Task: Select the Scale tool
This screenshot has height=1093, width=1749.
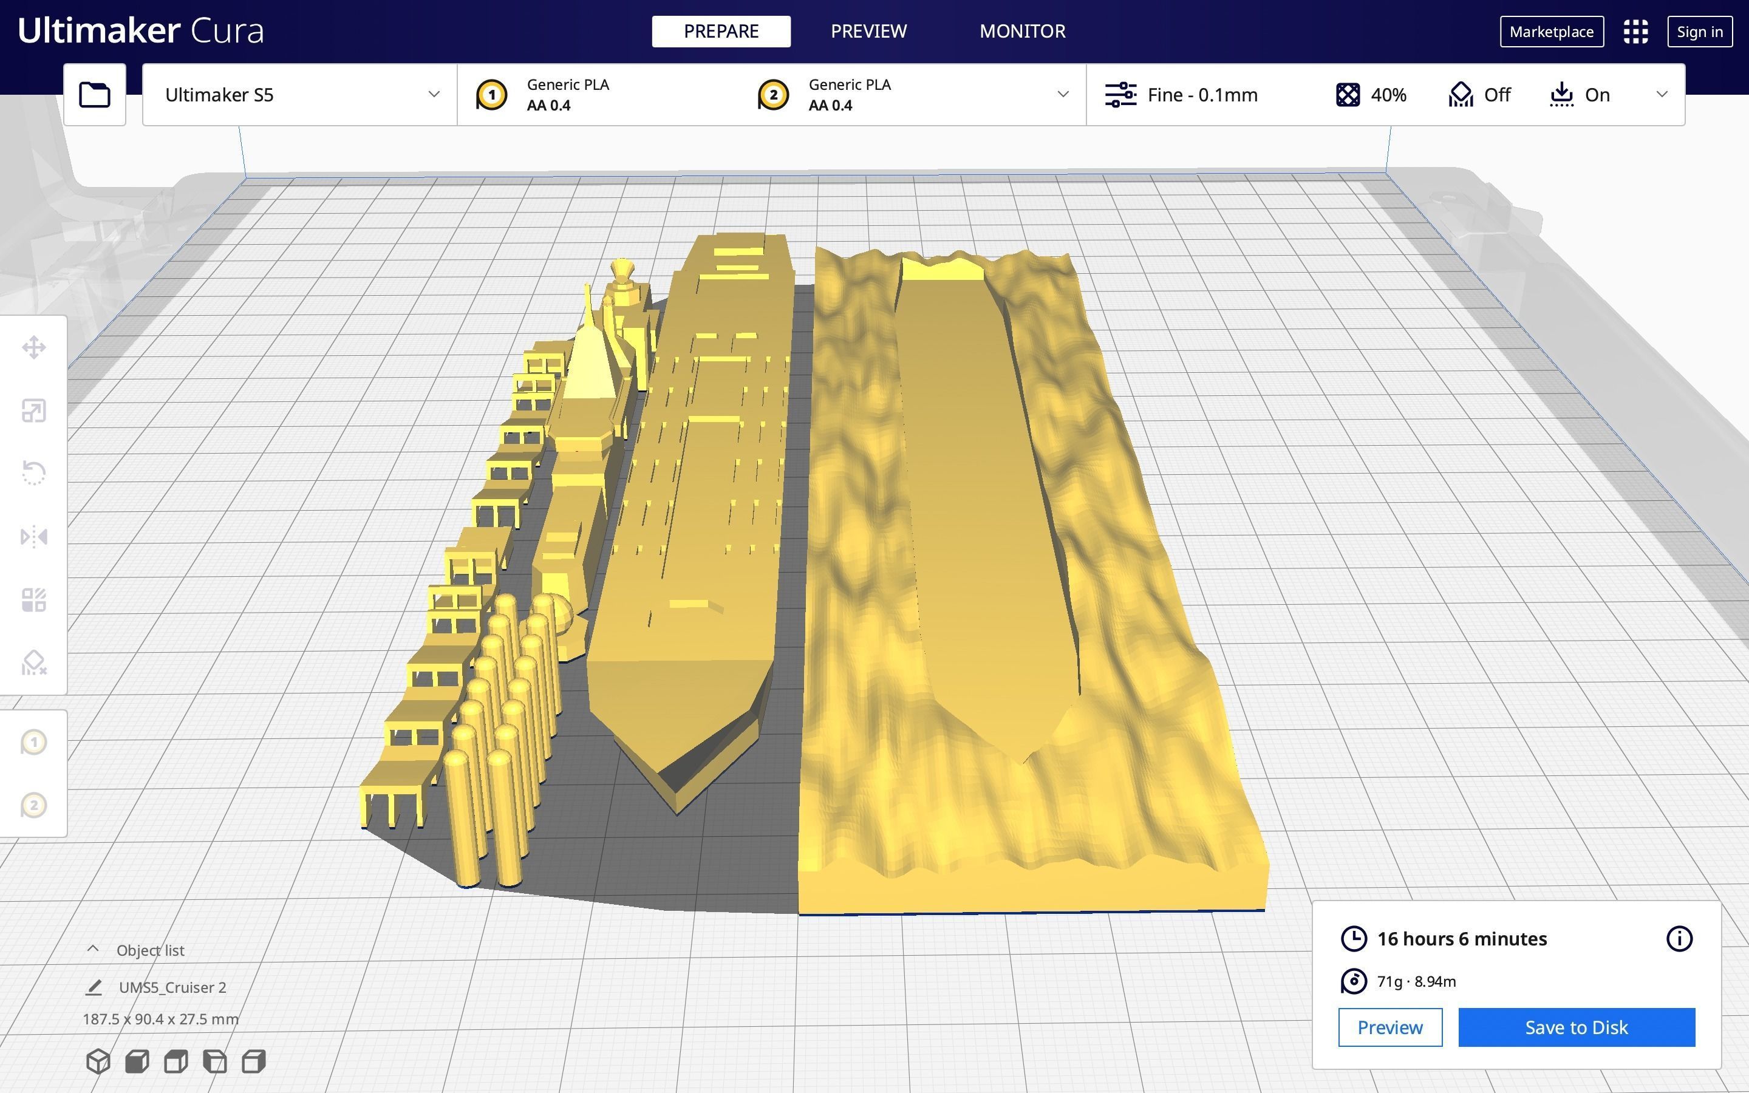Action: coord(33,410)
